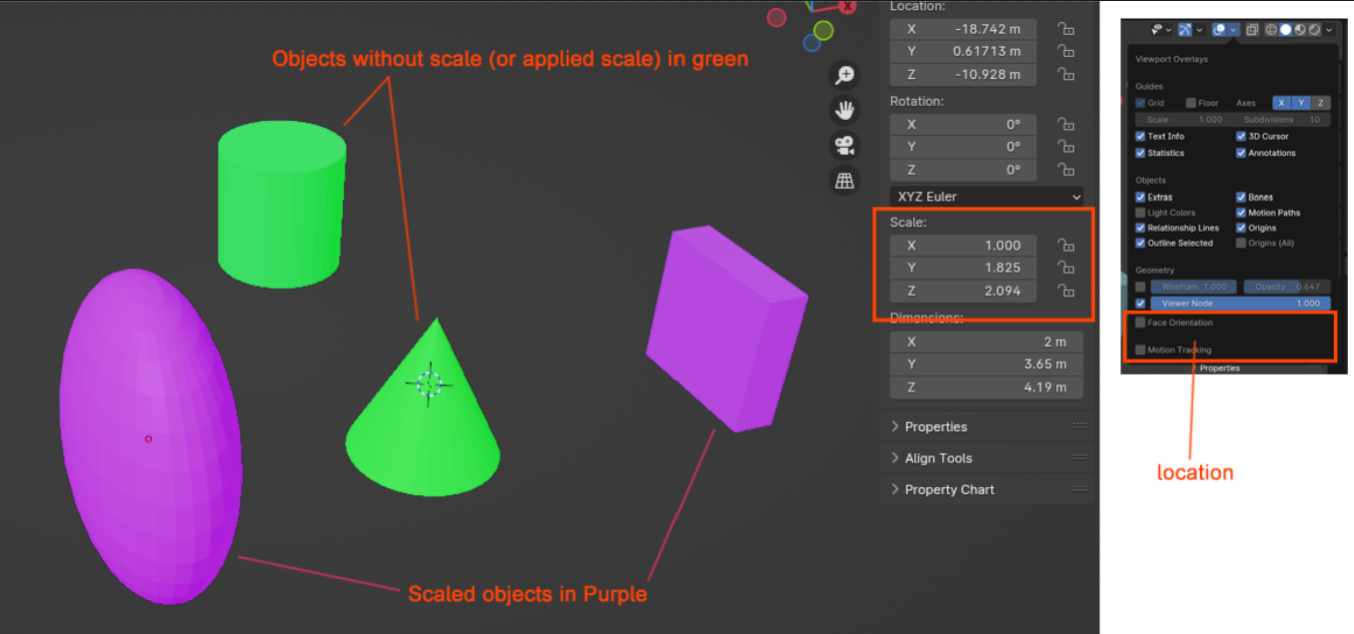
Task: Lock the Location Y value
Action: click(1066, 52)
